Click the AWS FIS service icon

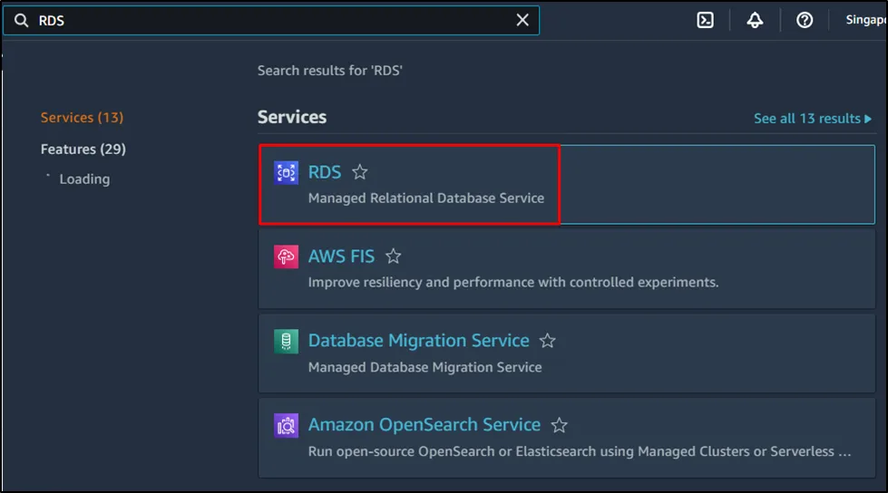click(x=286, y=256)
